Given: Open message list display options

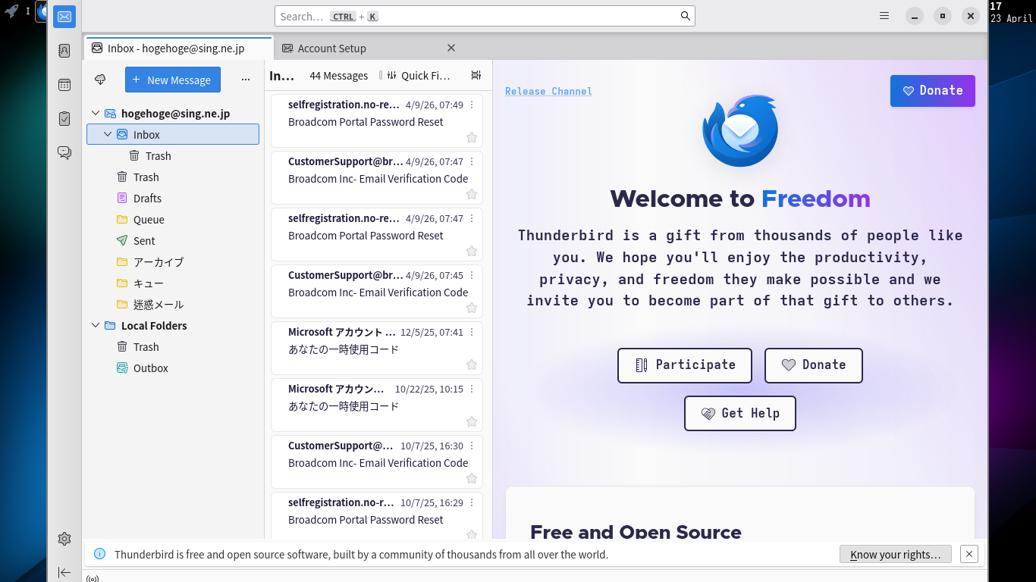Looking at the screenshot, I should point(476,76).
